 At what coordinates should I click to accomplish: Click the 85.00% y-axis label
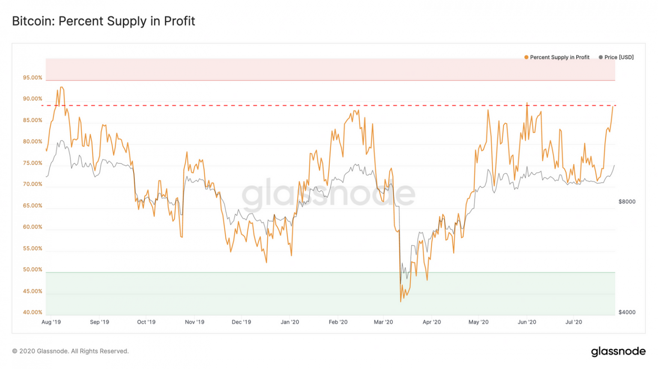[x=33, y=120]
